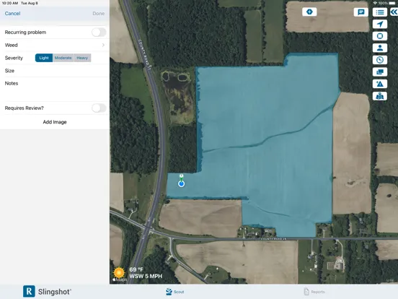Open the map layers icon
This screenshot has height=299, width=398.
(x=380, y=72)
